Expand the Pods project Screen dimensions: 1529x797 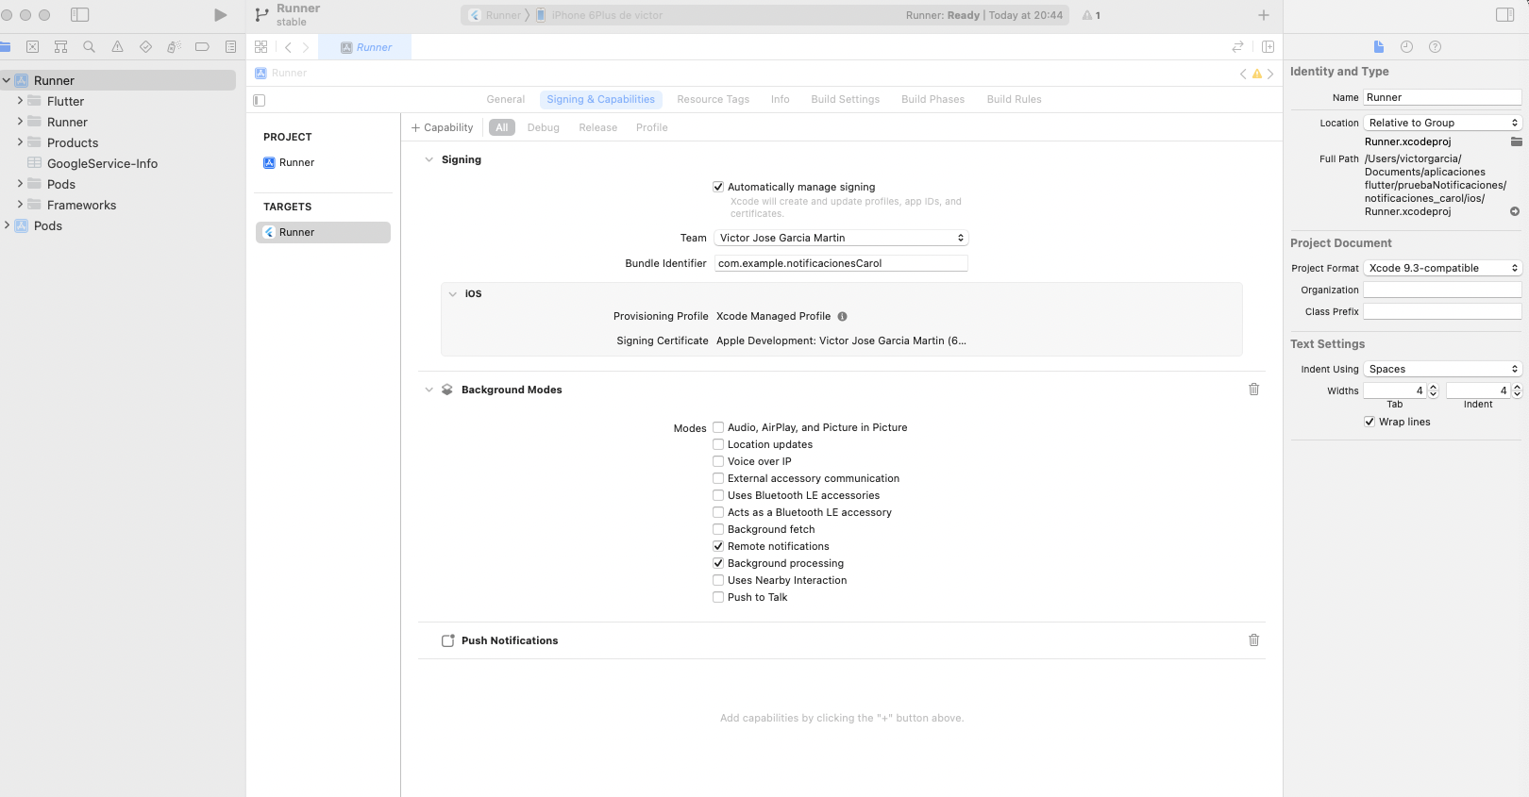[x=7, y=225]
